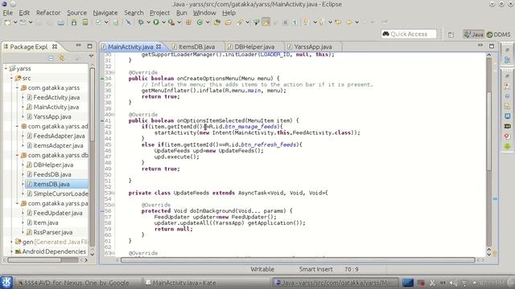The image size is (515, 289).
Task: Open the Android Virtual Device Manager icon
Action: (85, 22)
